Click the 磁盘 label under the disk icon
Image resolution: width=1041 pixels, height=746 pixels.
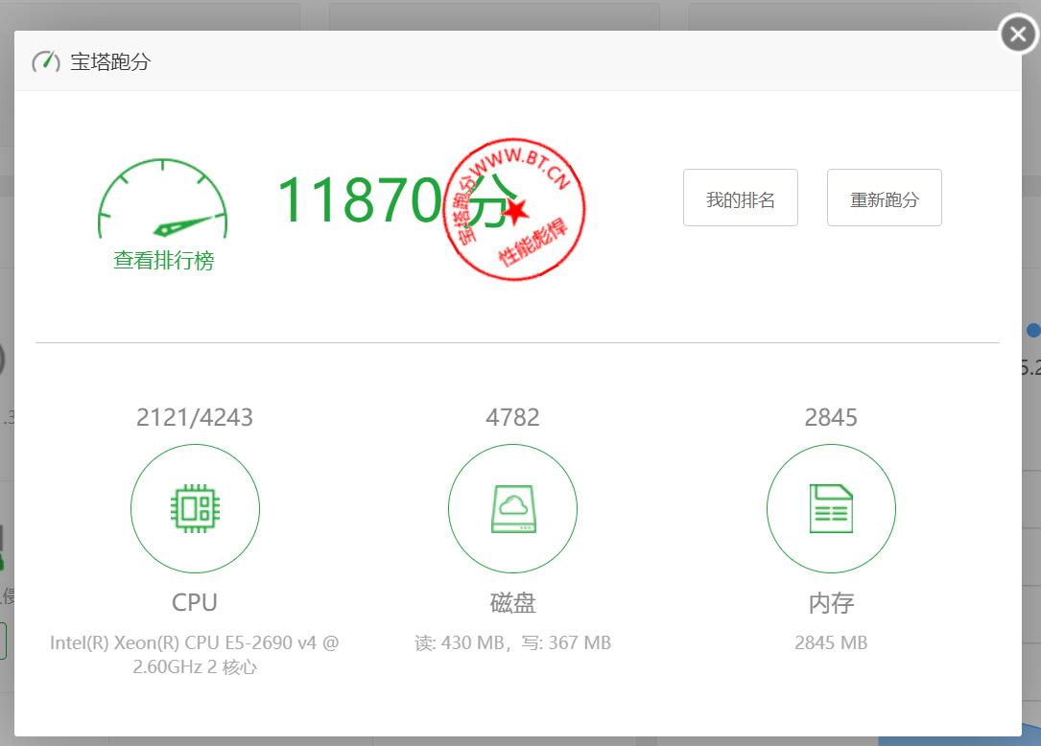(512, 602)
